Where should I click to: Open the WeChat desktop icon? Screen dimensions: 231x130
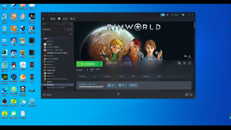click(x=23, y=103)
